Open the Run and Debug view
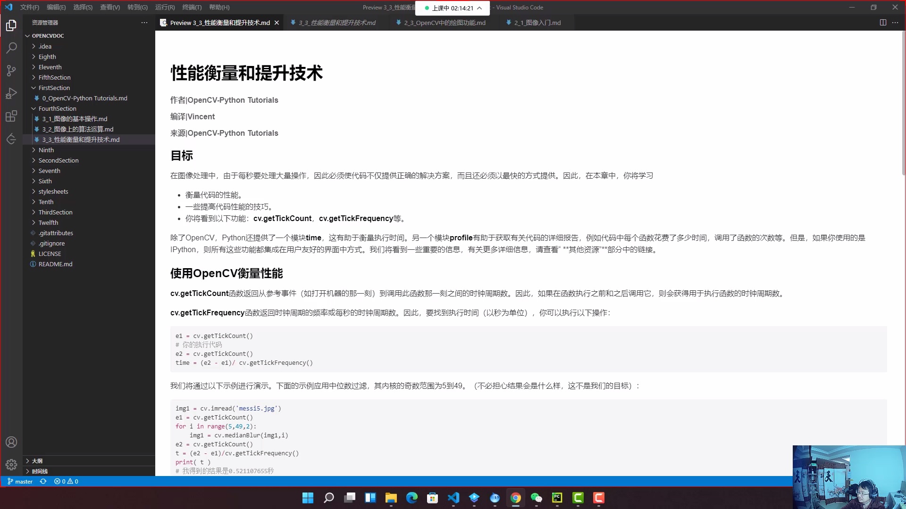Image resolution: width=906 pixels, height=509 pixels. (x=11, y=93)
